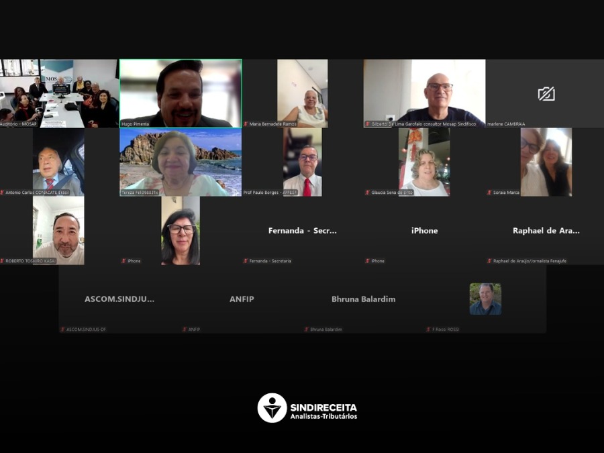
Task: Select the Auditório - MOSAP room video tile
Action: 59,93
